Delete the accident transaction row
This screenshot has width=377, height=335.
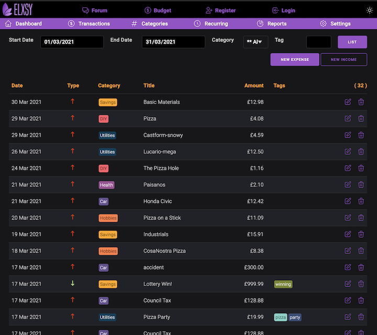tap(361, 267)
